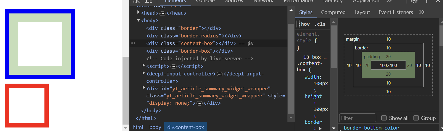
Task: Click the width property name in Styles
Action: 313,77
